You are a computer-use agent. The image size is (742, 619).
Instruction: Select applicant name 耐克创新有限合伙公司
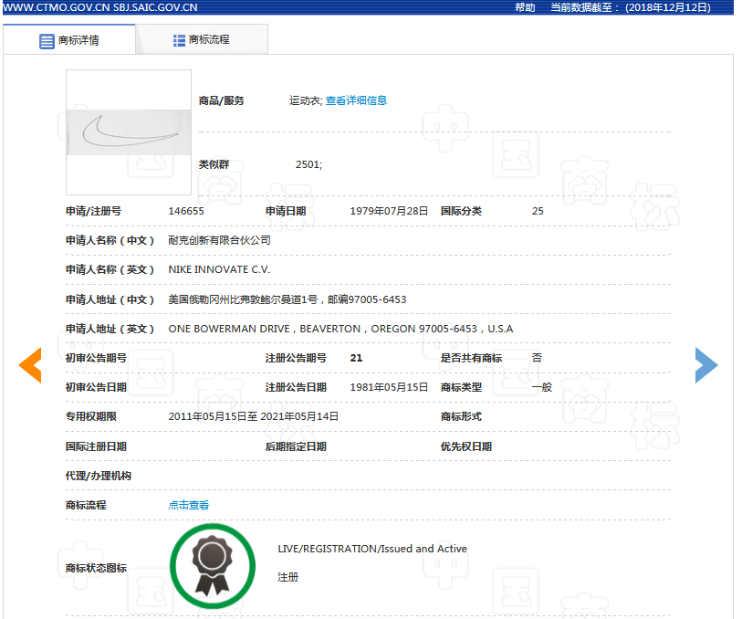click(220, 240)
